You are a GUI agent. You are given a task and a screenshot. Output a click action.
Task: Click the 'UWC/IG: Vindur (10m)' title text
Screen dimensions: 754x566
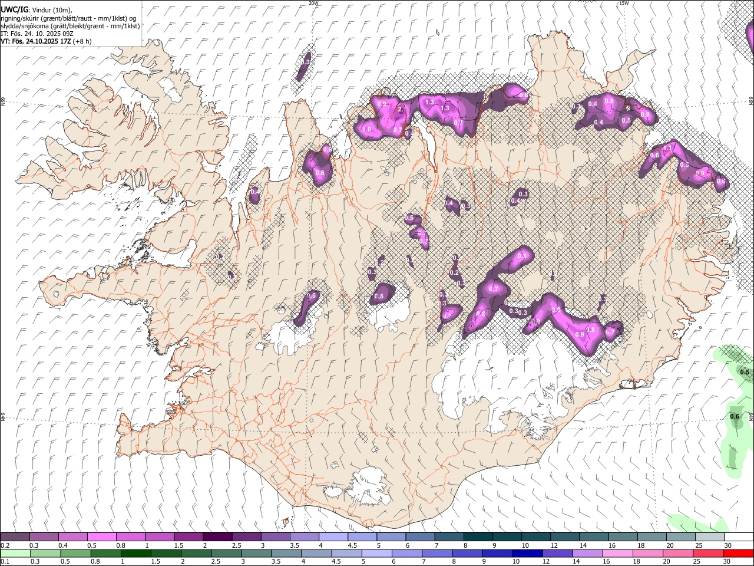pos(36,9)
